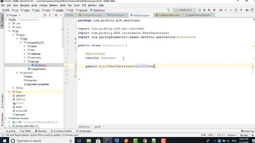Image resolution: width=255 pixels, height=143 pixels.
Task: Click the collapse all icon in Project panel
Action: (x=50, y=15)
